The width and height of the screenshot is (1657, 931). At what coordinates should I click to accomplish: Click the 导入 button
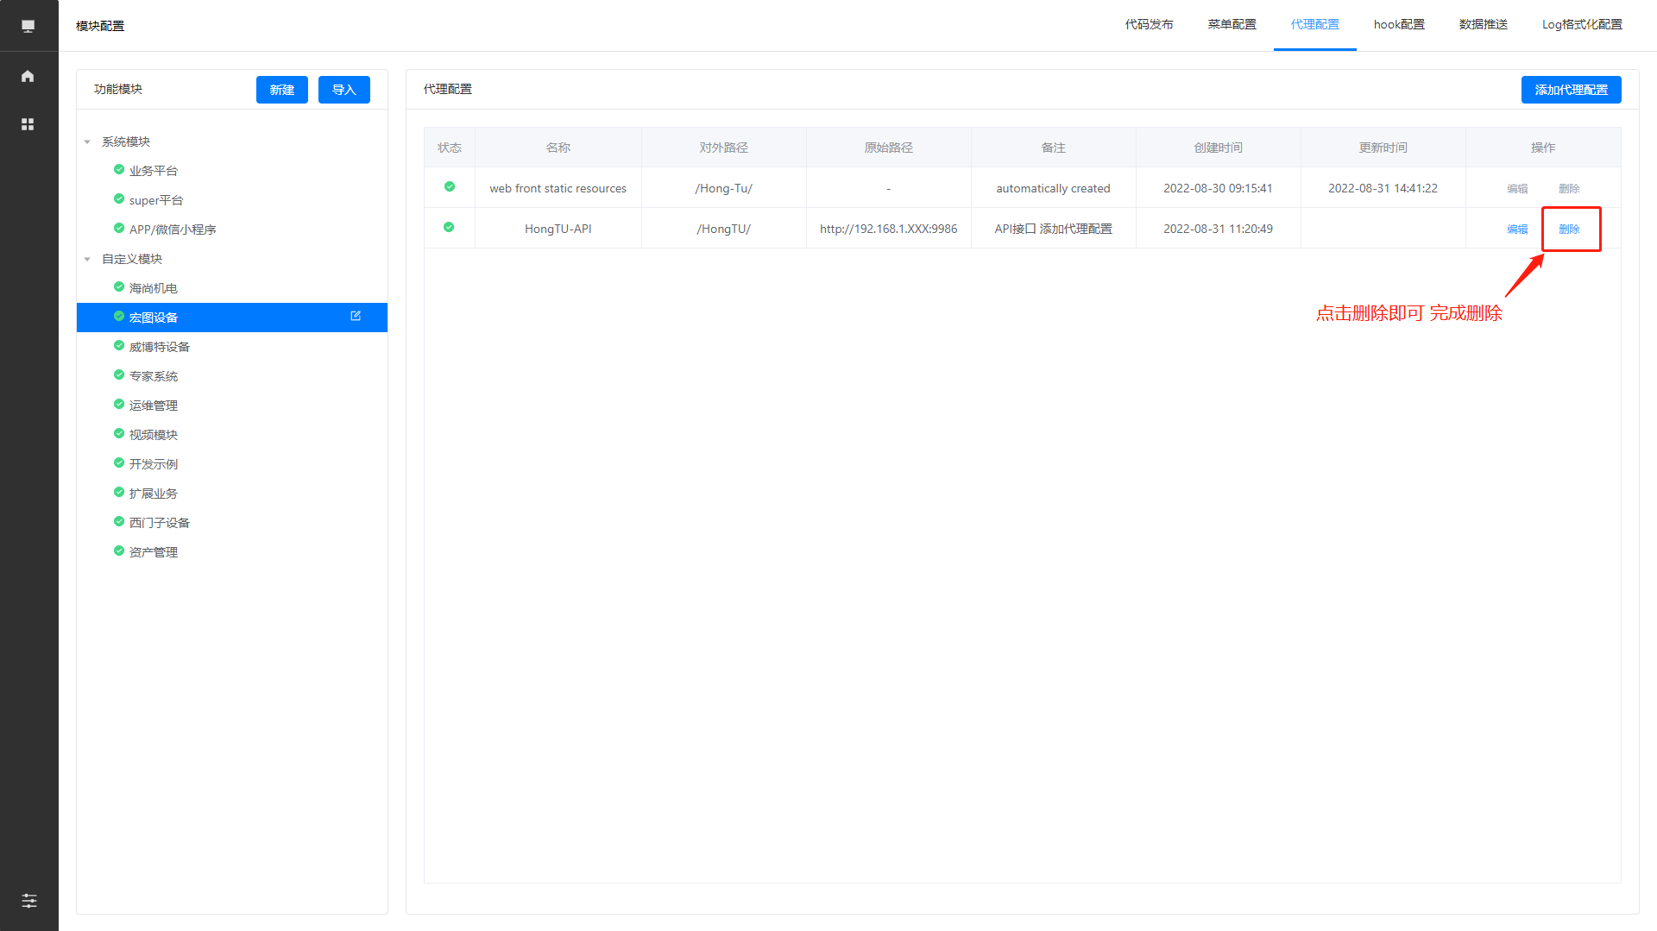pos(343,90)
